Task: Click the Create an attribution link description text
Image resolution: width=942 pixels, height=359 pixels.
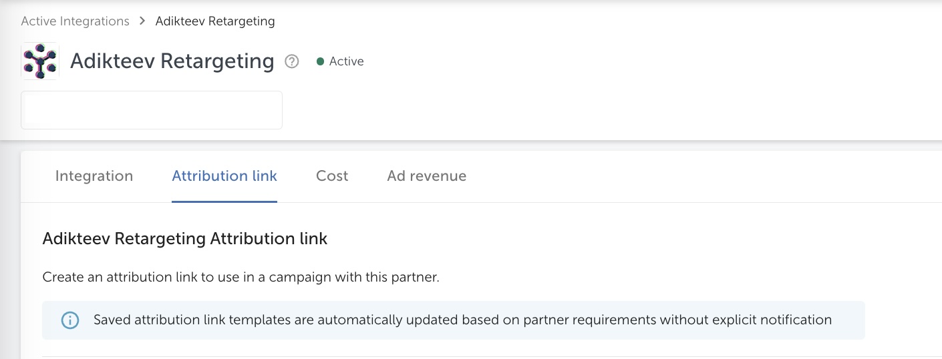Action: pyautogui.click(x=241, y=278)
